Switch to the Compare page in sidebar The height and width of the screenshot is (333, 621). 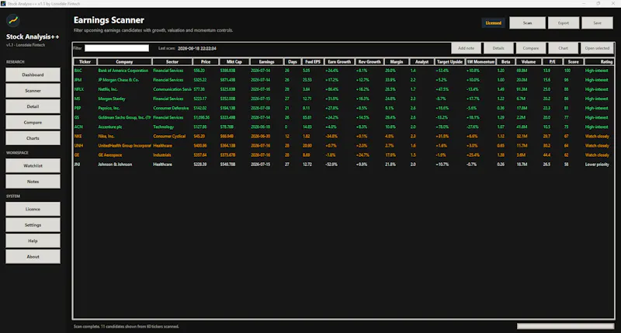coord(33,123)
